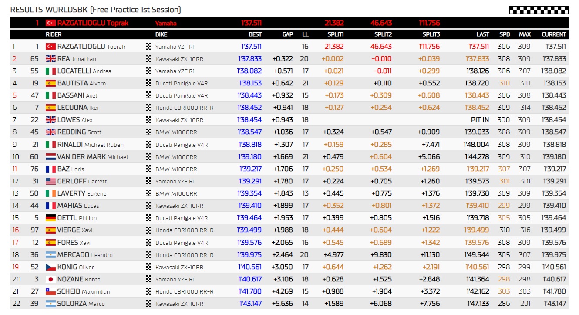
Task: Click UK flag beside Lowes Alex
Action: coord(50,120)
